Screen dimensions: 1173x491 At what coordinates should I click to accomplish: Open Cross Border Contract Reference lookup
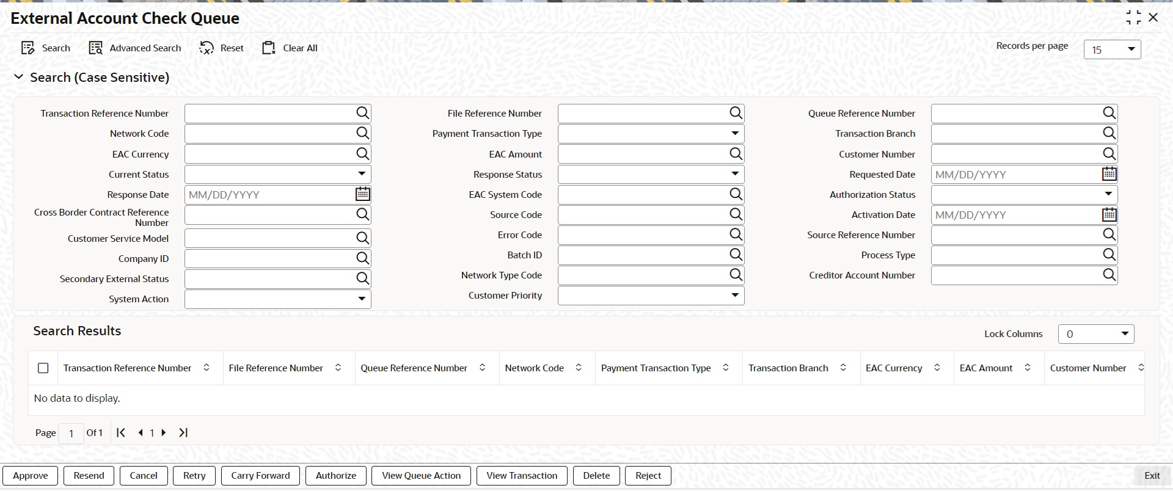tap(363, 214)
